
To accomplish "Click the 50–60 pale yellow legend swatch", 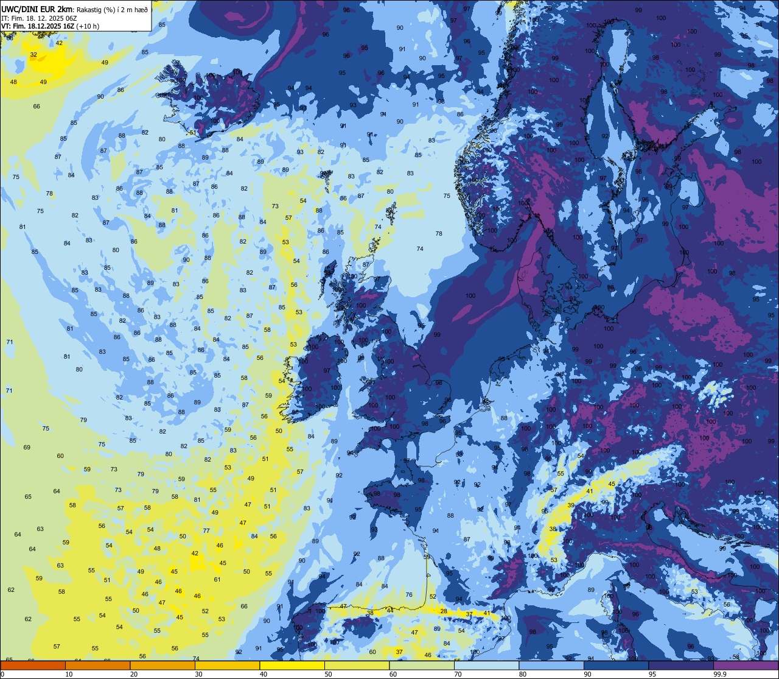I will point(357,665).
